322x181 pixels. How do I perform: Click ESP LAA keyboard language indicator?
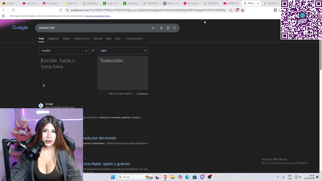290,177
